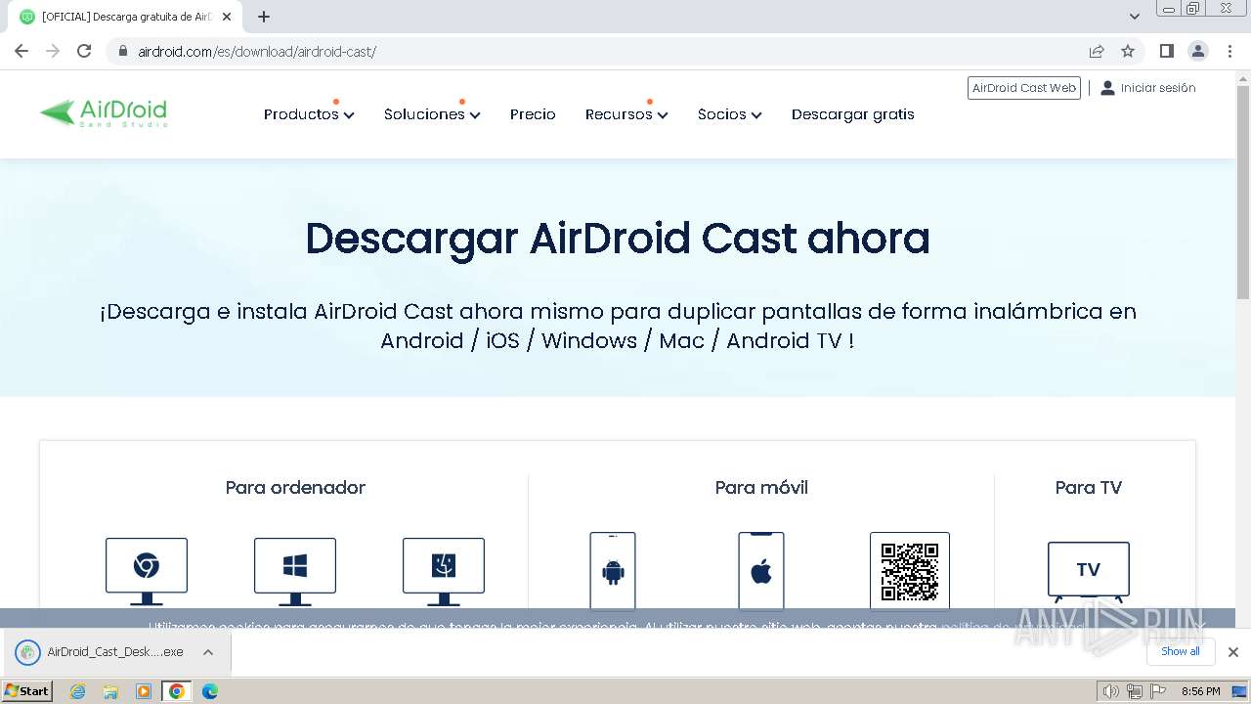Open File Explorer from taskbar

pyautogui.click(x=110, y=691)
